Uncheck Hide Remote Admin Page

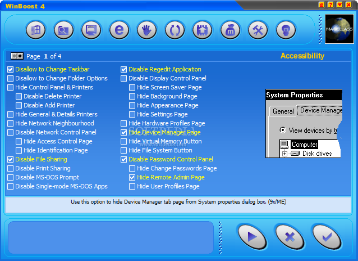point(132,177)
